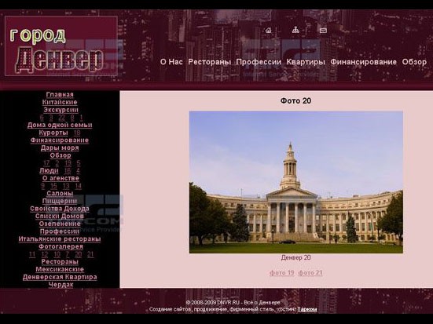Go to previous photo фото 19

point(282,273)
